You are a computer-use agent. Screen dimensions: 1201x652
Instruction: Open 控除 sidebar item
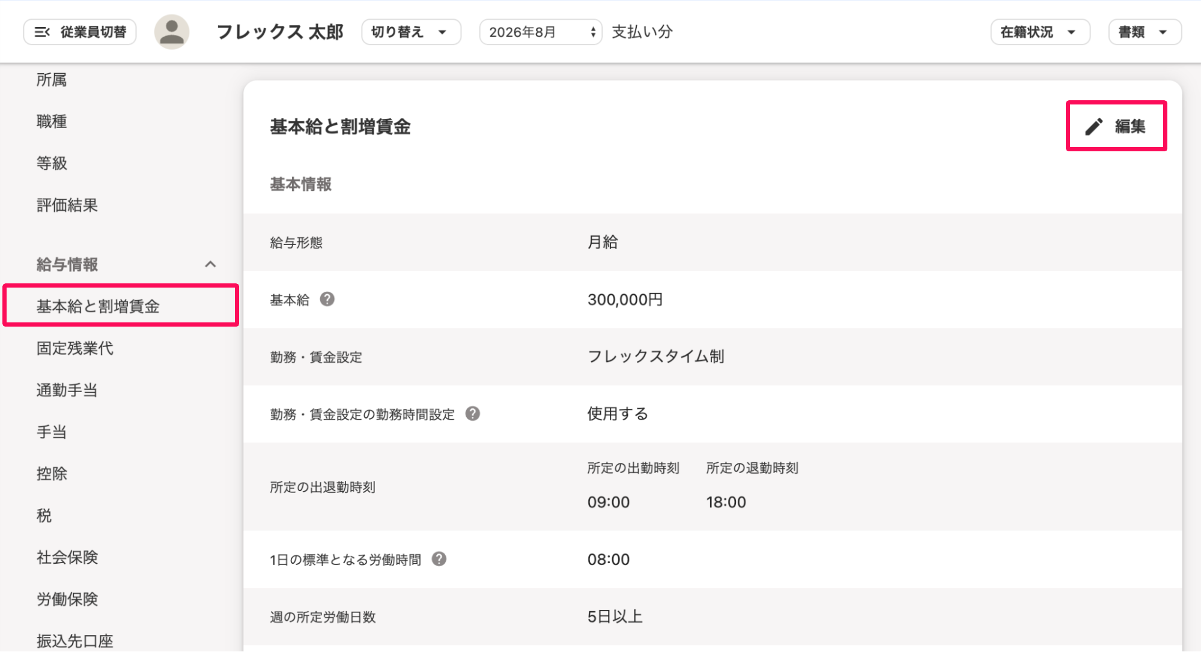tap(52, 474)
